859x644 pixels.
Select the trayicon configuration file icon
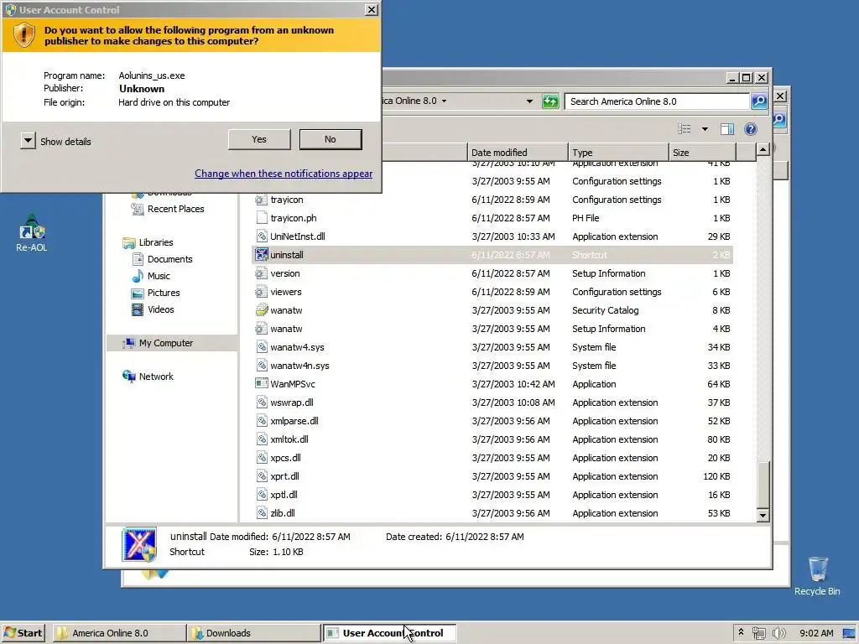(x=262, y=200)
